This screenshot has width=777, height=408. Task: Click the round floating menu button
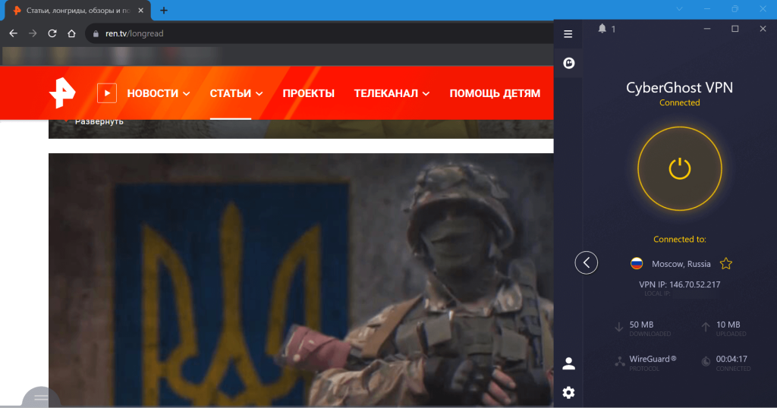(x=41, y=397)
